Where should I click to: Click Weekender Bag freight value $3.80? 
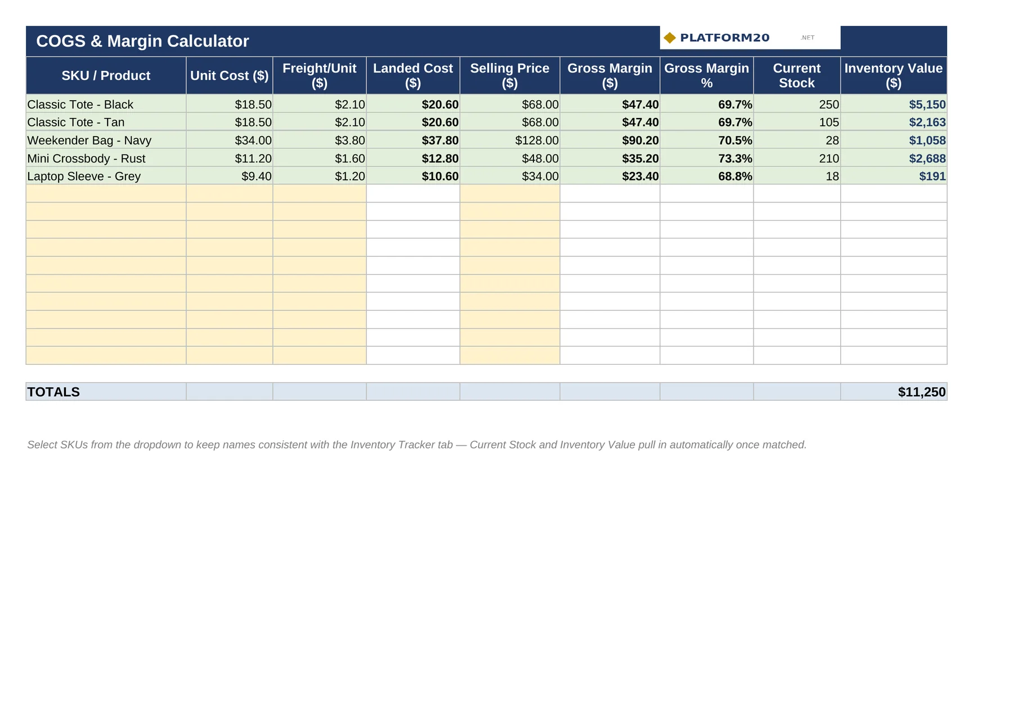320,140
